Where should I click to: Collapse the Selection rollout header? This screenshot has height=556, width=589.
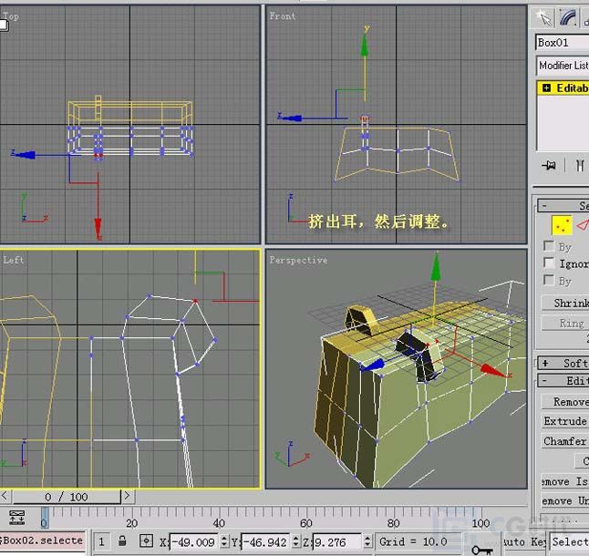pos(563,205)
